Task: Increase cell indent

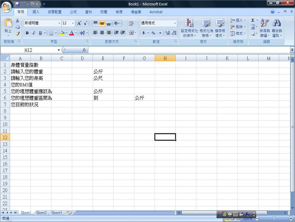Action: pyautogui.click(x=122, y=33)
